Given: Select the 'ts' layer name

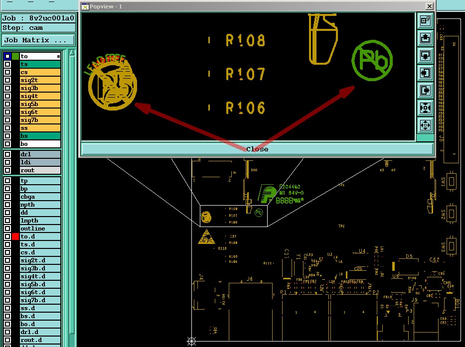Looking at the screenshot, I should tap(40, 64).
